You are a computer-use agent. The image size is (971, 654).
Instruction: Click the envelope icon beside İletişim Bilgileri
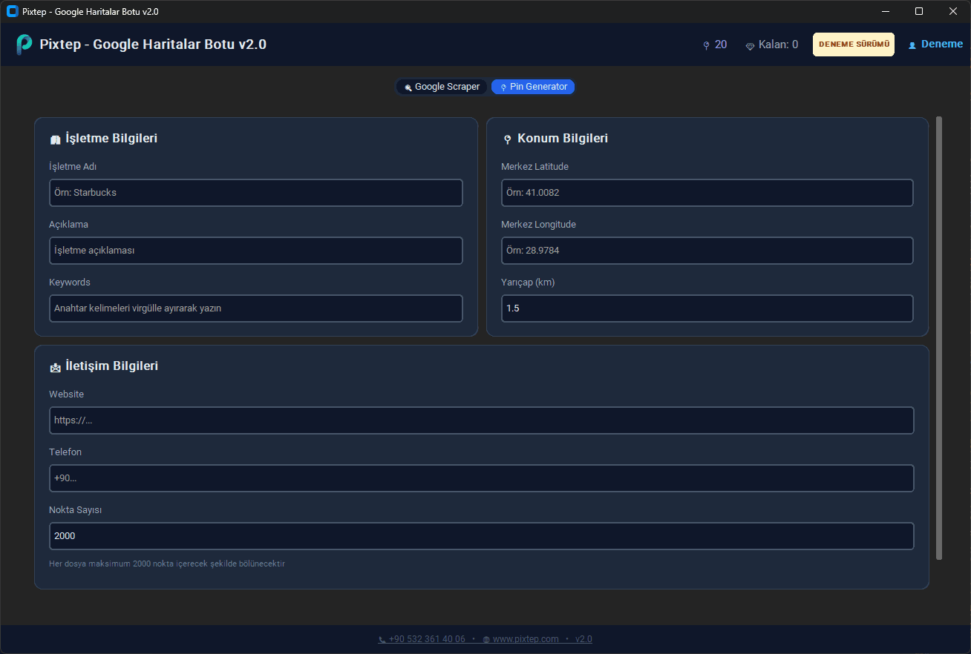pos(55,367)
